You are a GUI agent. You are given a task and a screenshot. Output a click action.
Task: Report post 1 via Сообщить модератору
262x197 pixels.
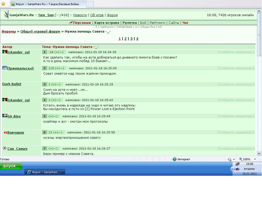point(236,52)
